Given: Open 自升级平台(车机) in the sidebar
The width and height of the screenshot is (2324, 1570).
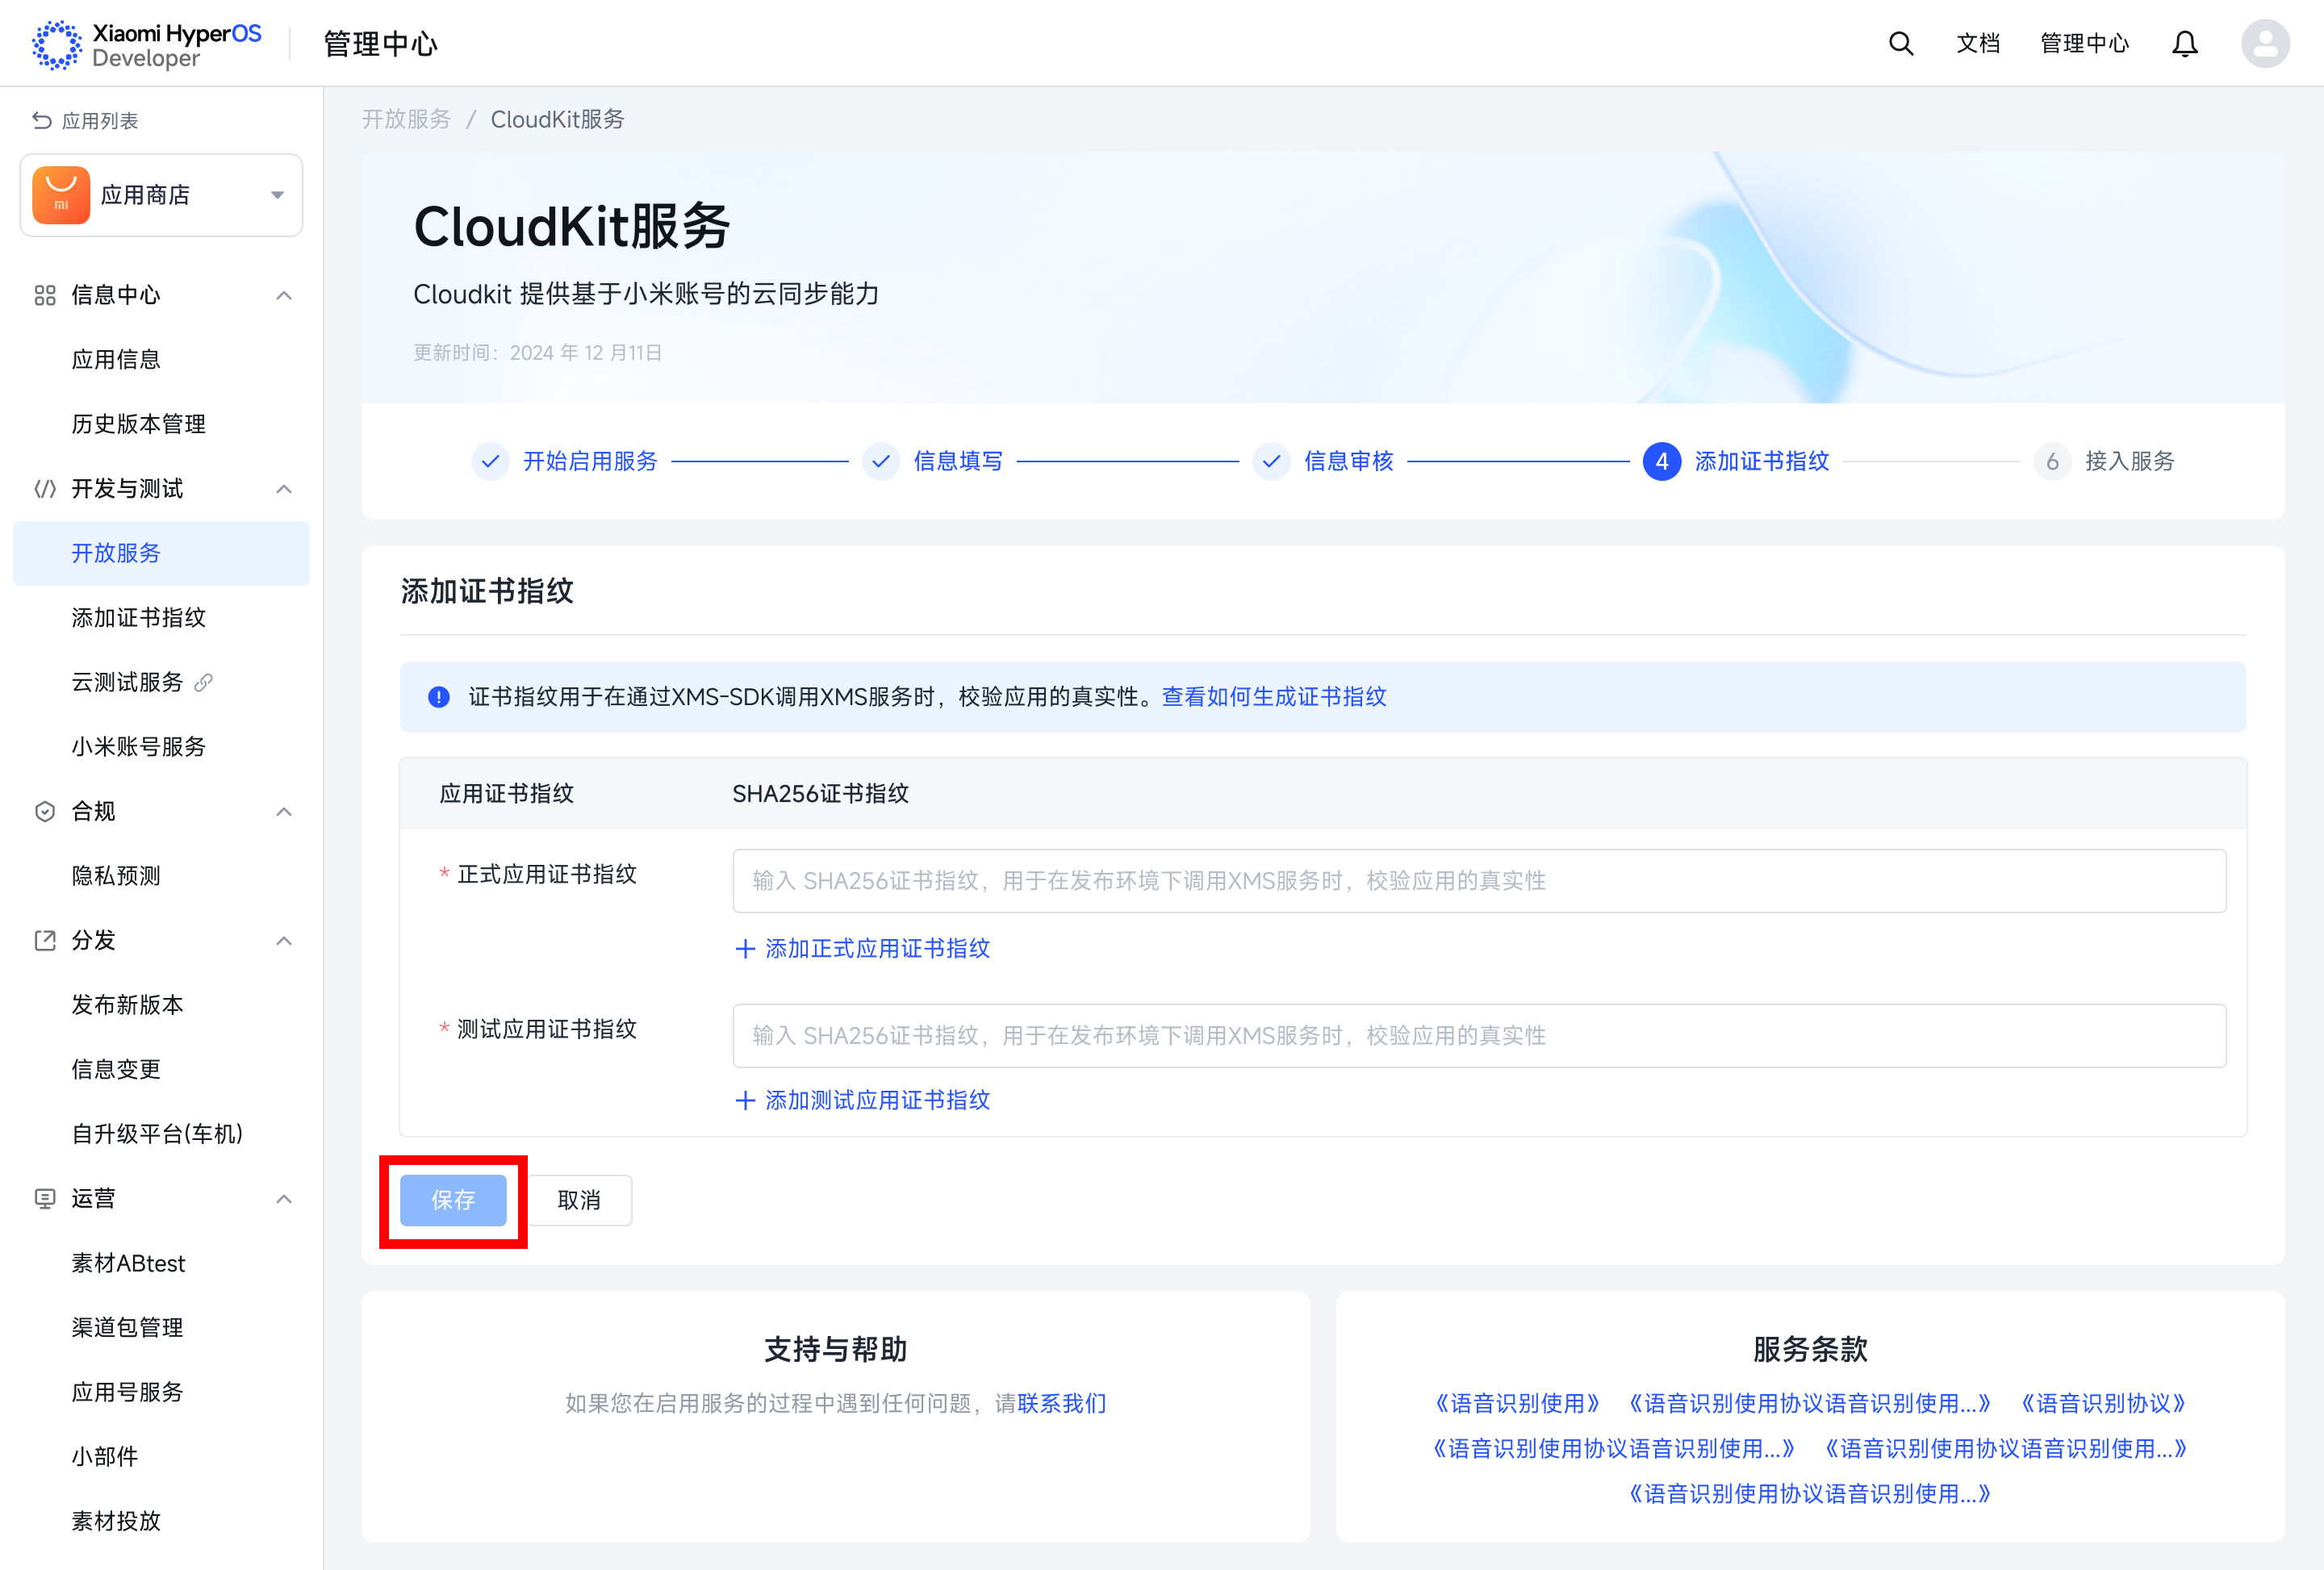Looking at the screenshot, I should tap(157, 1134).
